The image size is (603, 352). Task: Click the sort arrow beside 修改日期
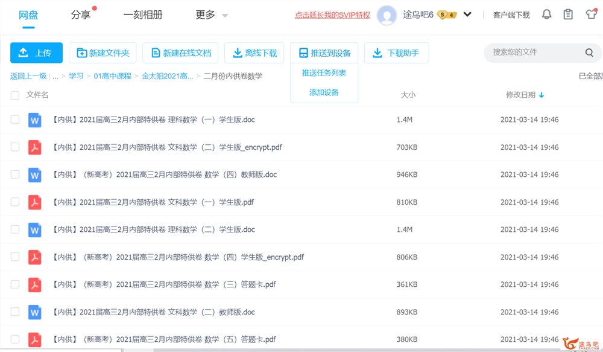[x=541, y=95]
